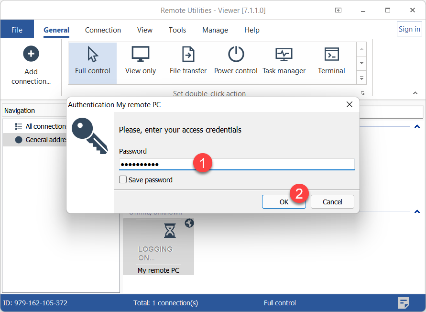The image size is (426, 312).
Task: Collapse the top connection group chevron
Action: click(x=416, y=126)
